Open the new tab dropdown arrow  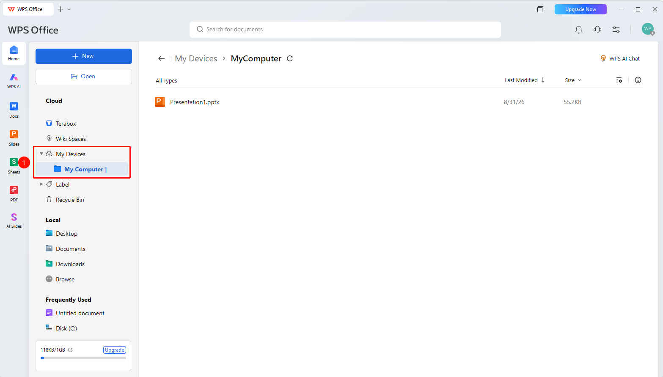69,9
